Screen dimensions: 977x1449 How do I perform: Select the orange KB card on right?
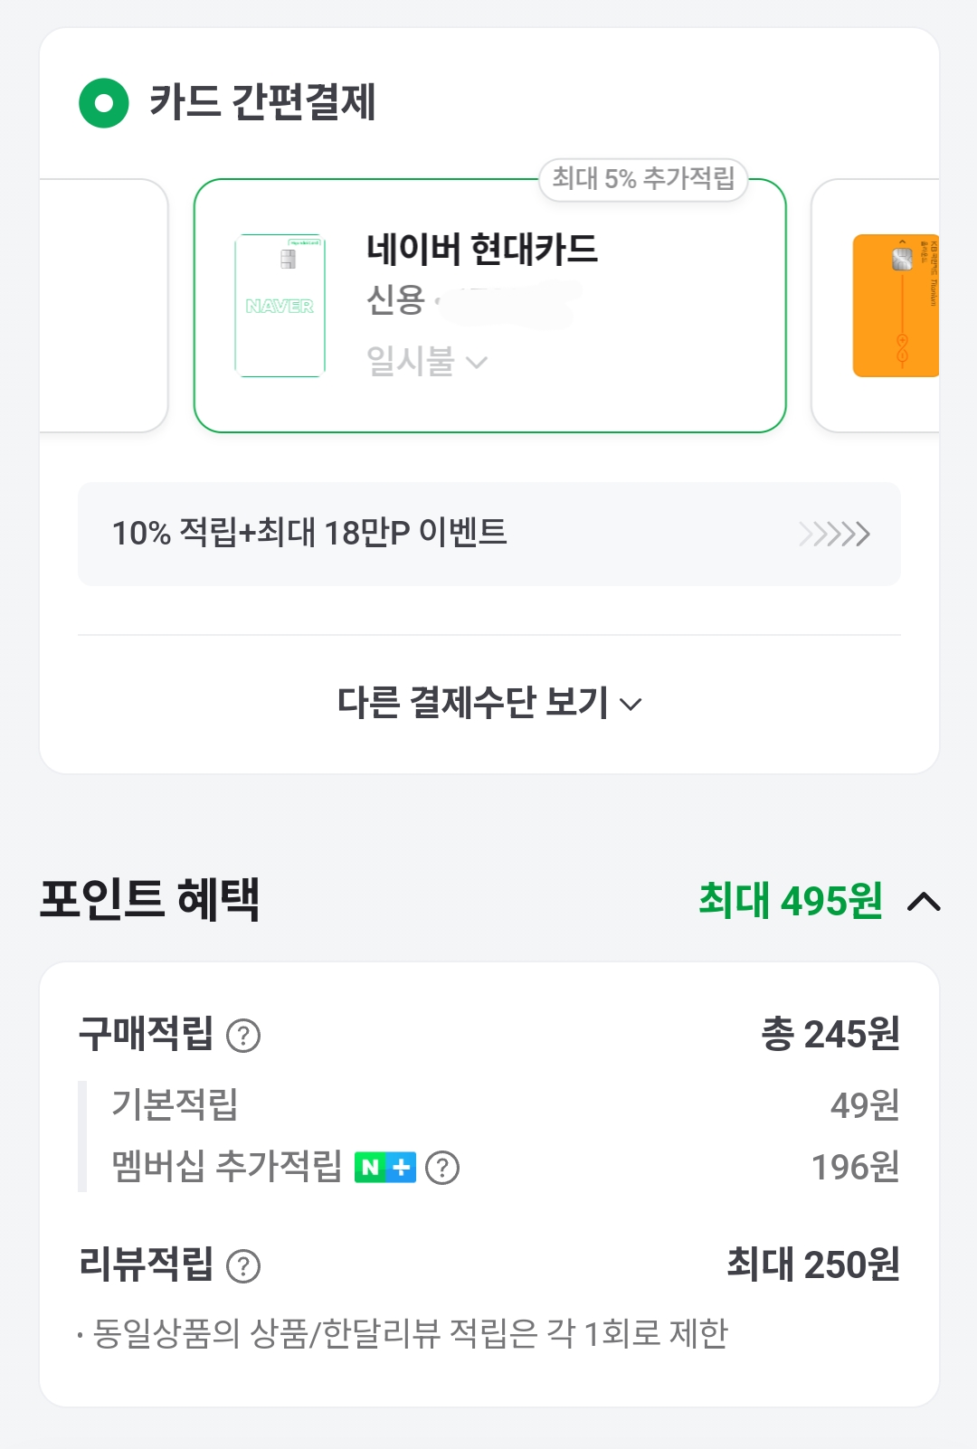click(896, 306)
